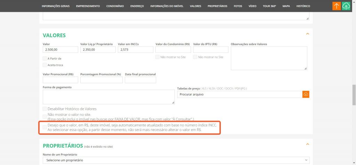This screenshot has width=356, height=165.
Task: Click the orange up-arrow icon in header
Action: 336,6
